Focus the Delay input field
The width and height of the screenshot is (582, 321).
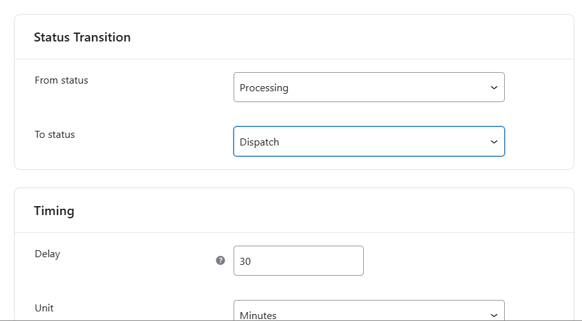299,260
